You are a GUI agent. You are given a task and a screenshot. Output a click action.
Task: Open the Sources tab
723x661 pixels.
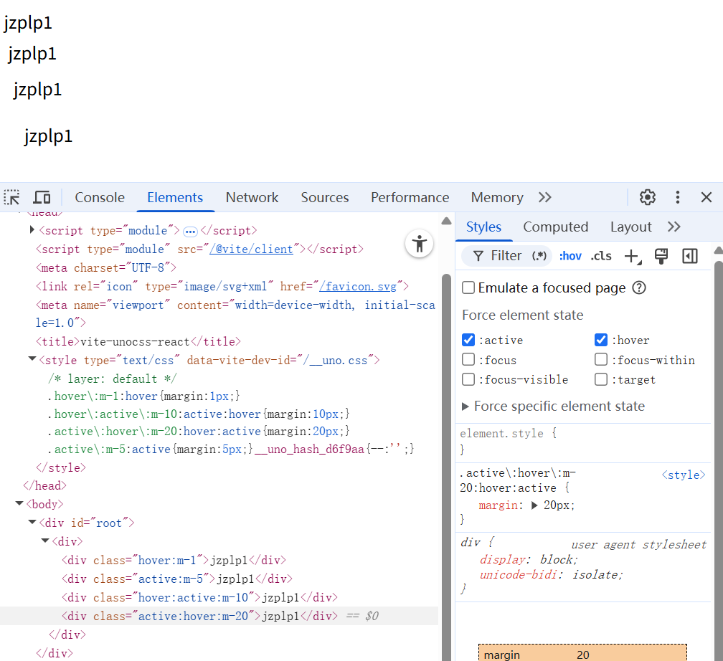(x=325, y=197)
